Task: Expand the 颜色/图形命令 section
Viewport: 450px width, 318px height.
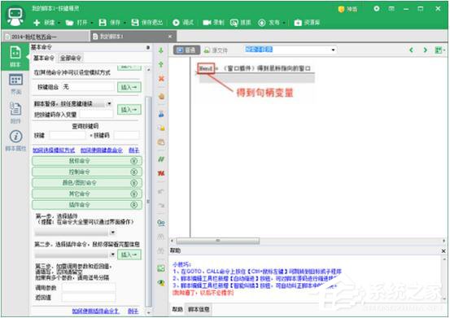Action: pos(87,183)
